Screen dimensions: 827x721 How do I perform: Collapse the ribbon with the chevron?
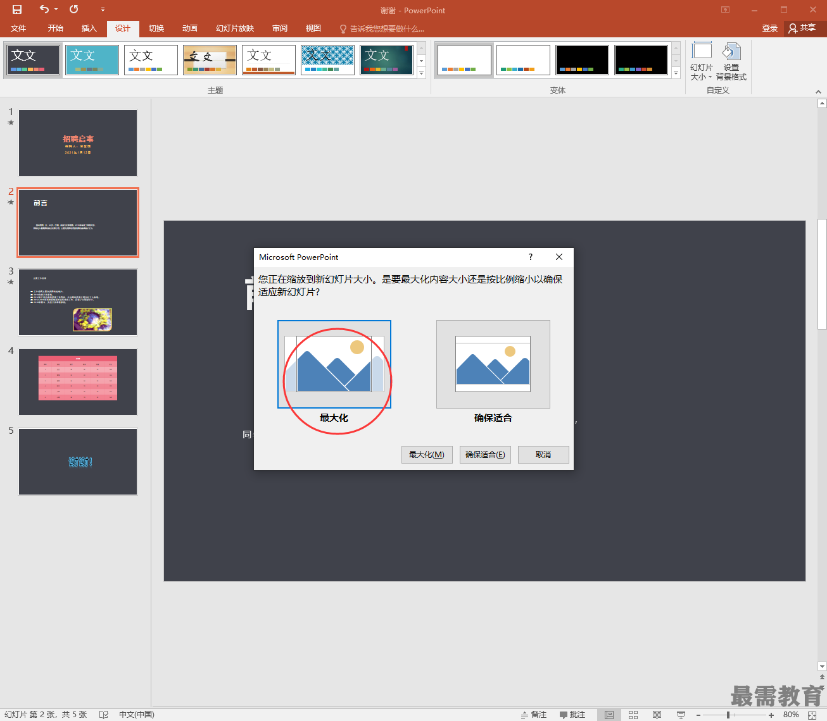pos(818,92)
